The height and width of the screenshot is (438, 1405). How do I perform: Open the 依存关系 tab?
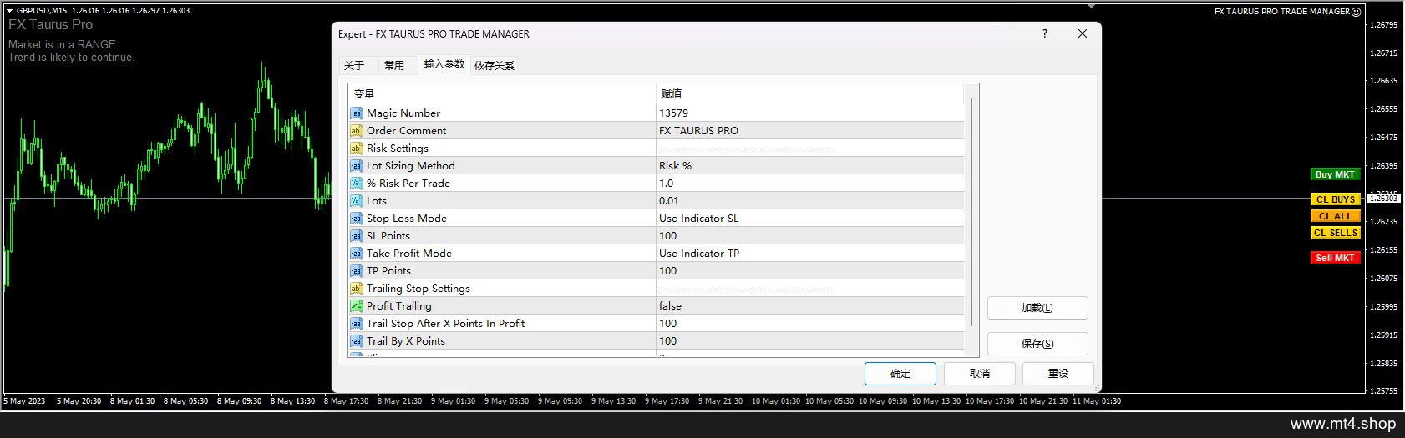point(495,65)
